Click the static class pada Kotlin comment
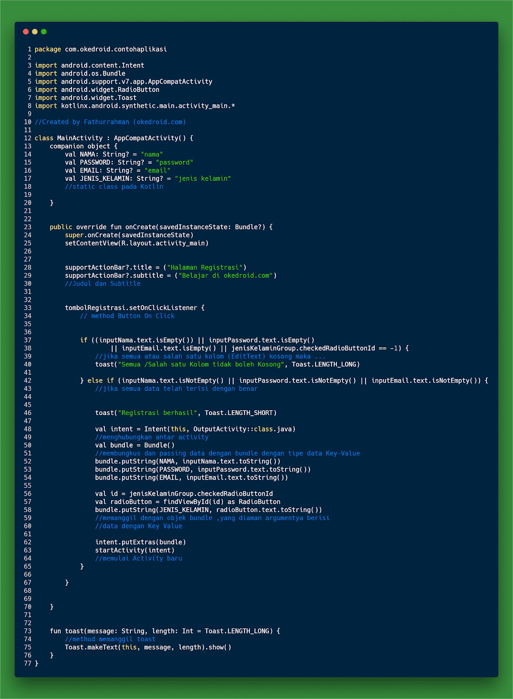Viewport: 513px width, 699px height. tap(114, 187)
